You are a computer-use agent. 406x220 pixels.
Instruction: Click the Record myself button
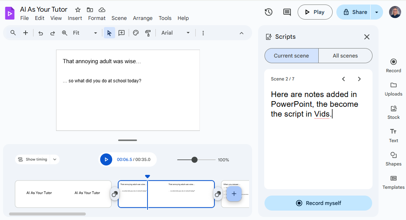pyautogui.click(x=318, y=203)
